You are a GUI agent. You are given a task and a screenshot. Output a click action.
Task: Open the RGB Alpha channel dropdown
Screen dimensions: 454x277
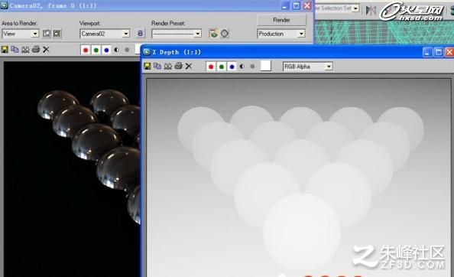click(308, 67)
